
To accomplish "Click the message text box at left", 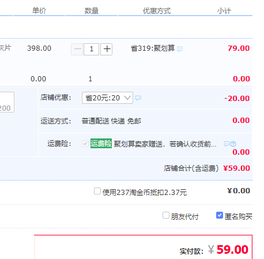I will click(7, 102).
